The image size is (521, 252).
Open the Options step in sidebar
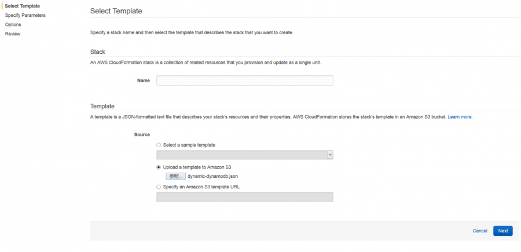(13, 24)
